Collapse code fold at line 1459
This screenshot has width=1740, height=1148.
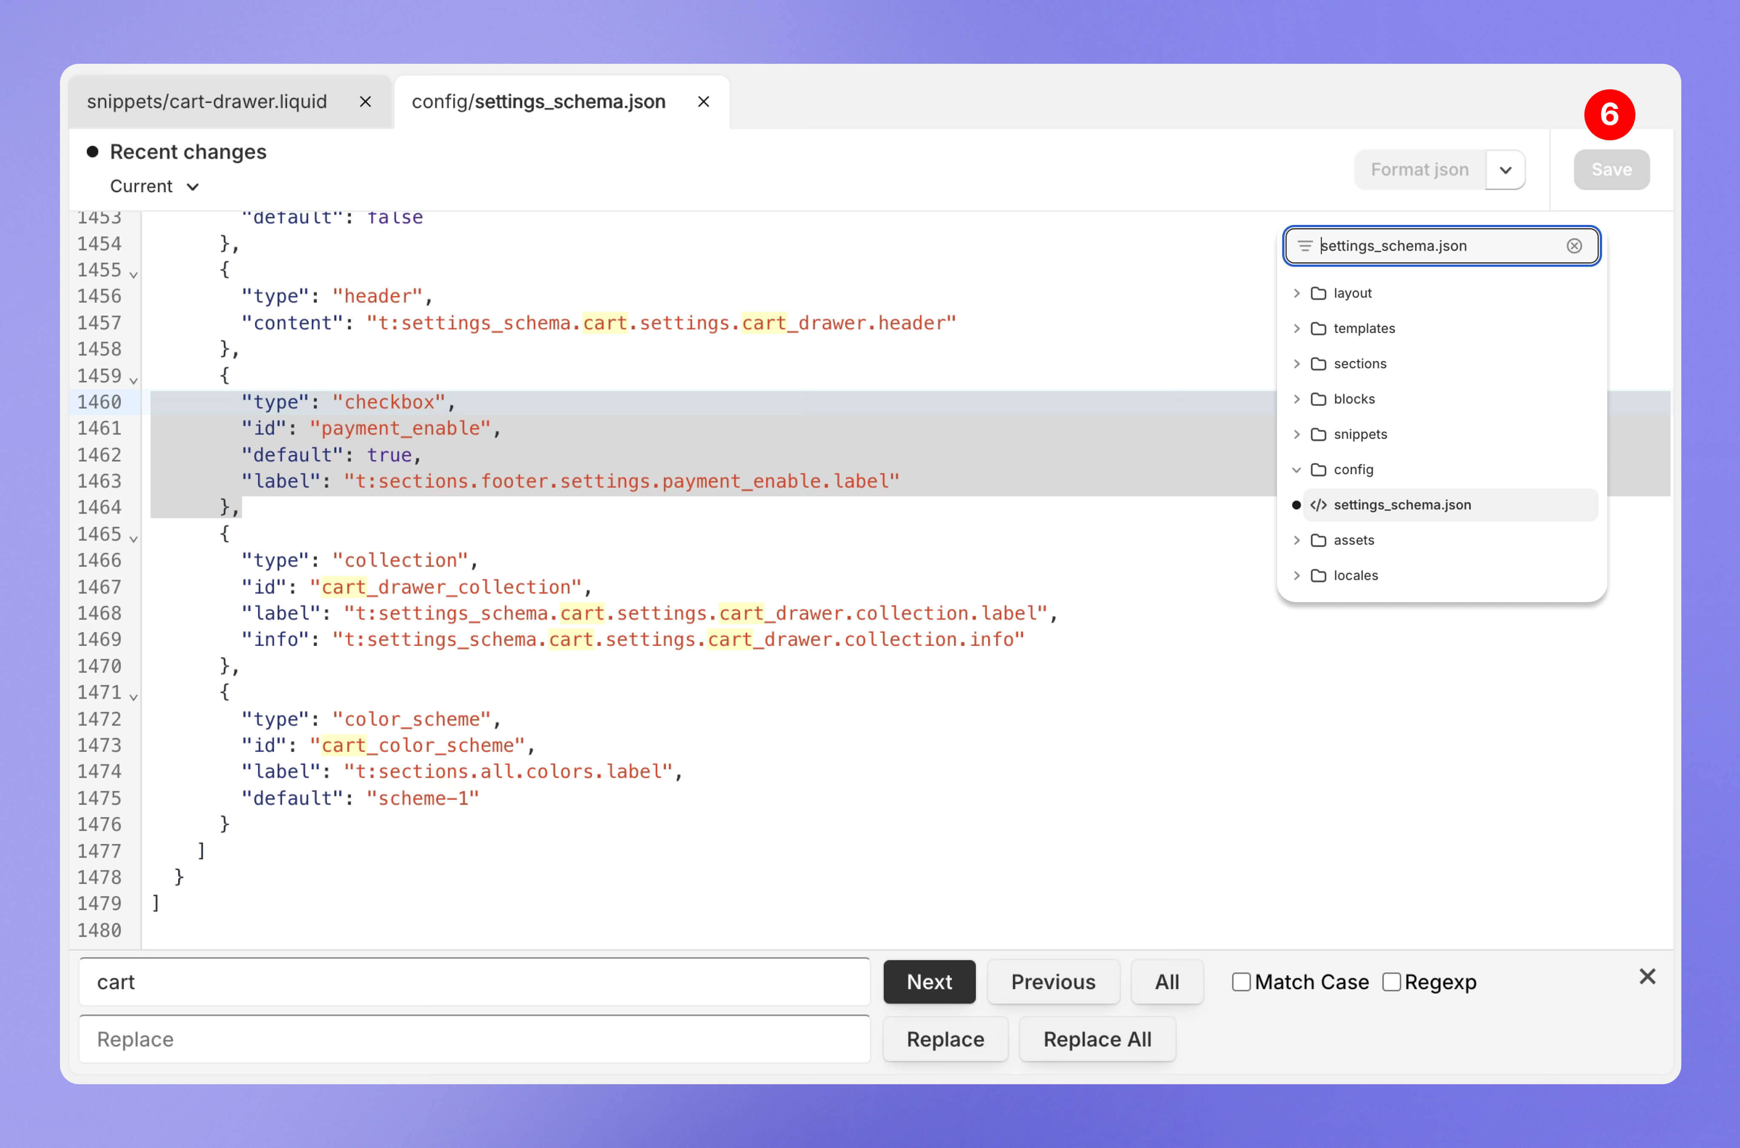point(133,380)
